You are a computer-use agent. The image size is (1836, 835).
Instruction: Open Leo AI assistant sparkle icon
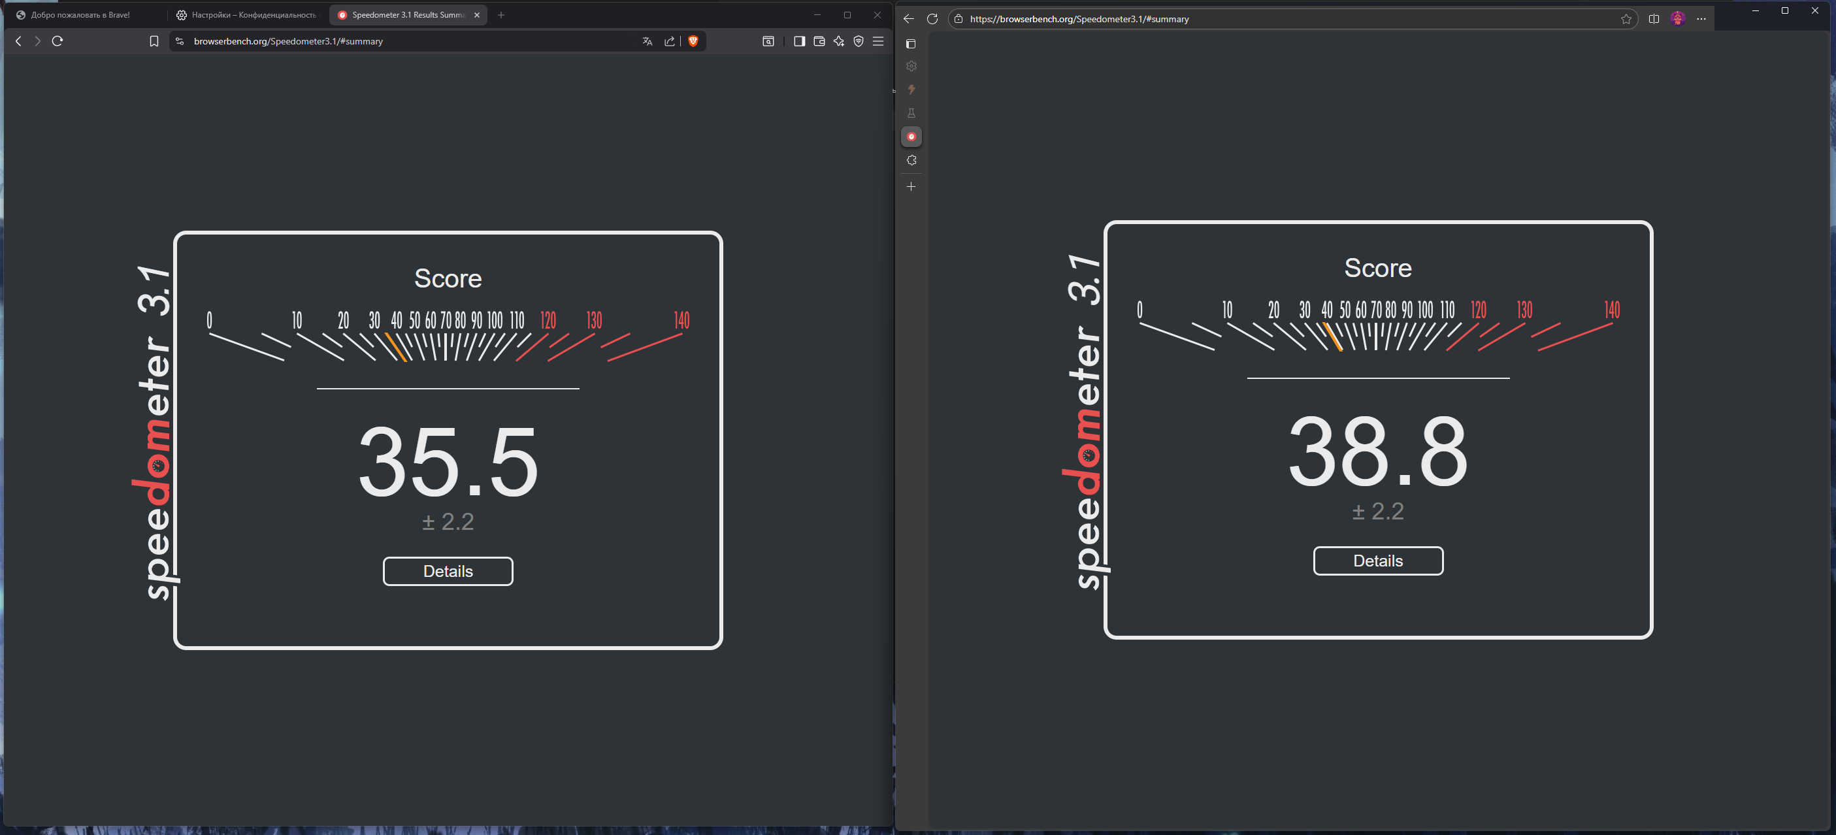[838, 41]
